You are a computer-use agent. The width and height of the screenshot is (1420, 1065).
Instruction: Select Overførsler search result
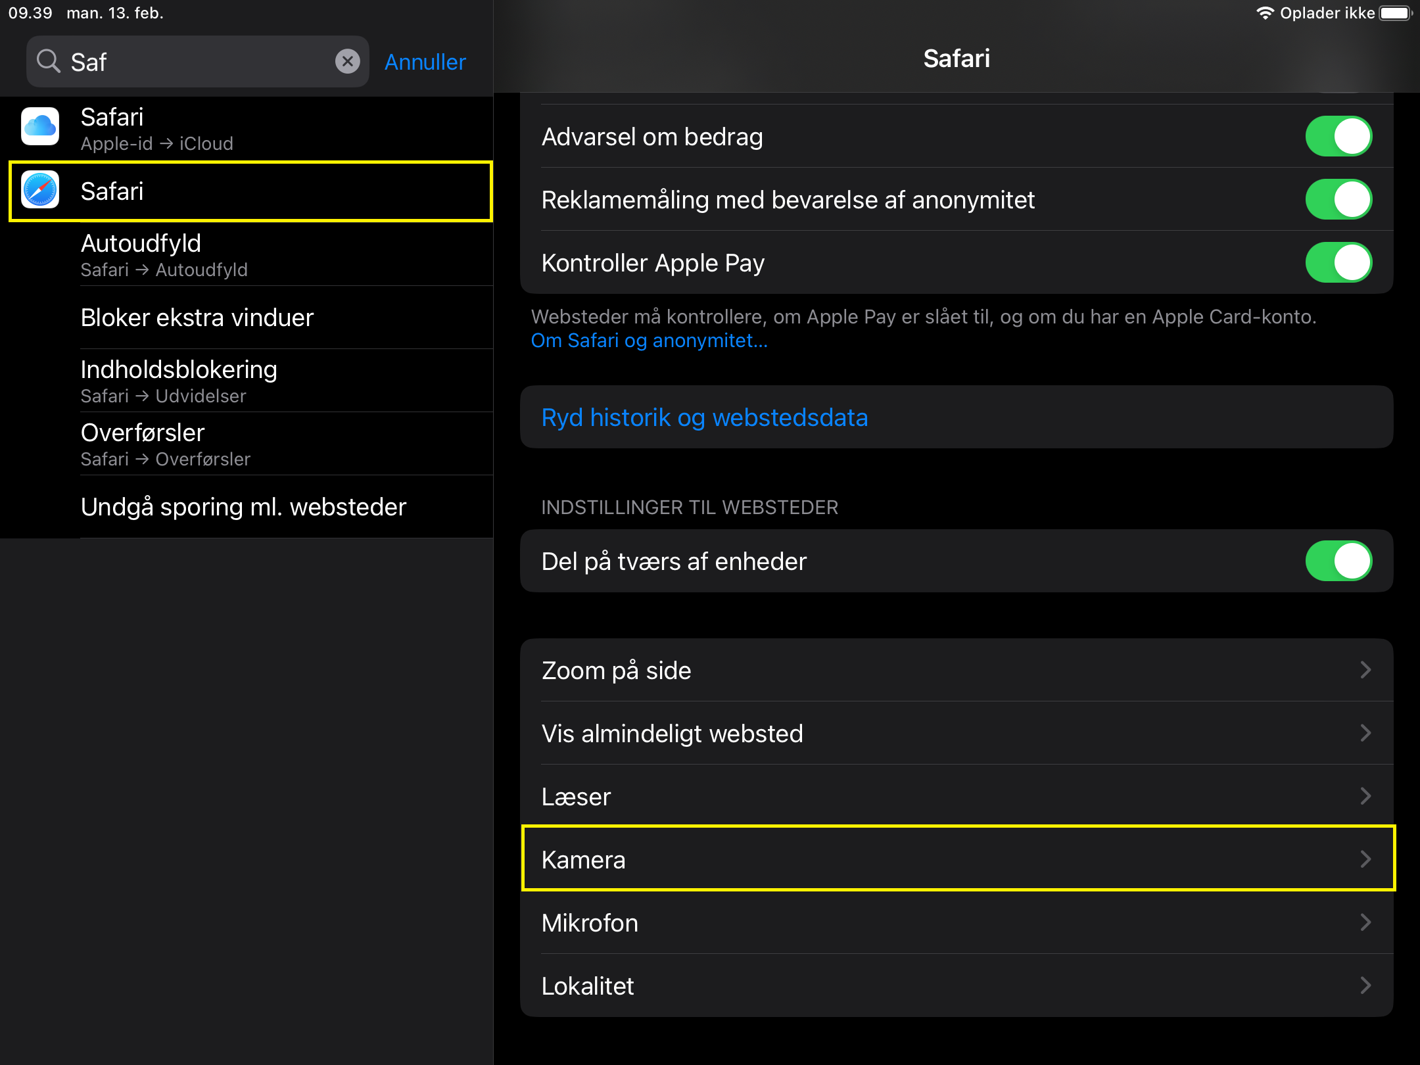coord(247,444)
